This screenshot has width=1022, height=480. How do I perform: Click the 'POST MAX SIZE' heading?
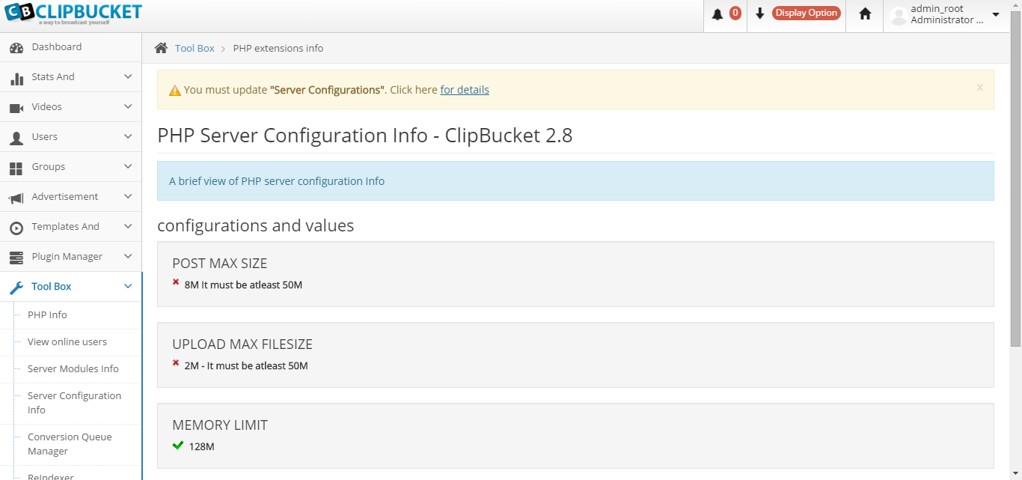click(x=219, y=264)
